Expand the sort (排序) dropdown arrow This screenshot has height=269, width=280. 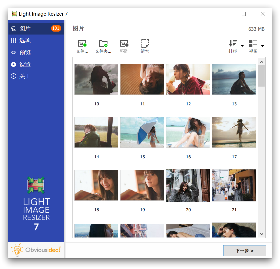point(242,46)
